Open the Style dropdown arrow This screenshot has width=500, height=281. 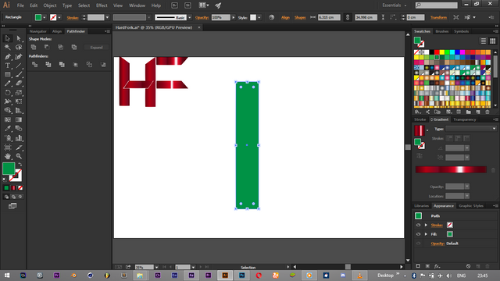pyautogui.click(x=259, y=17)
